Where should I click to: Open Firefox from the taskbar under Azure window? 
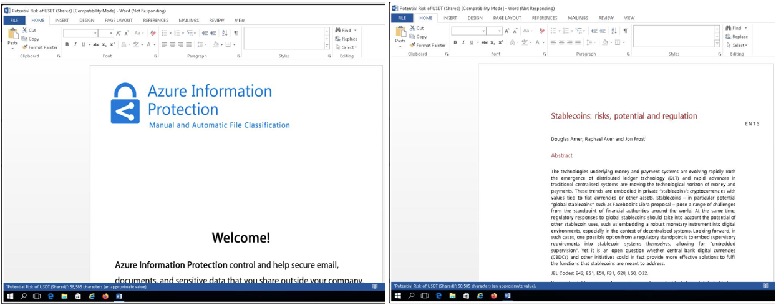[105, 296]
